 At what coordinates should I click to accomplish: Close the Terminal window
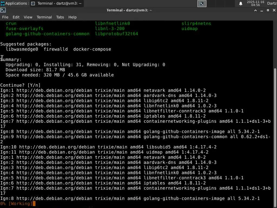pyautogui.click(x=274, y=10)
